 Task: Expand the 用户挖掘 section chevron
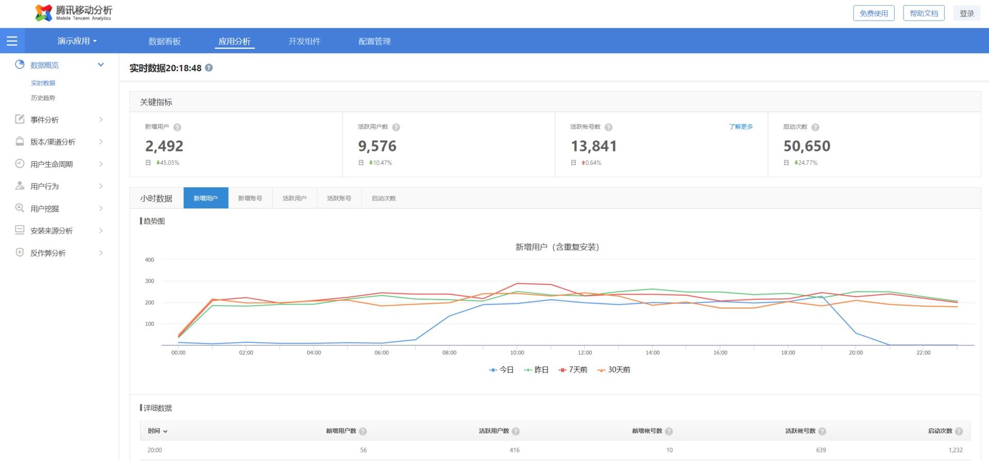coord(101,208)
